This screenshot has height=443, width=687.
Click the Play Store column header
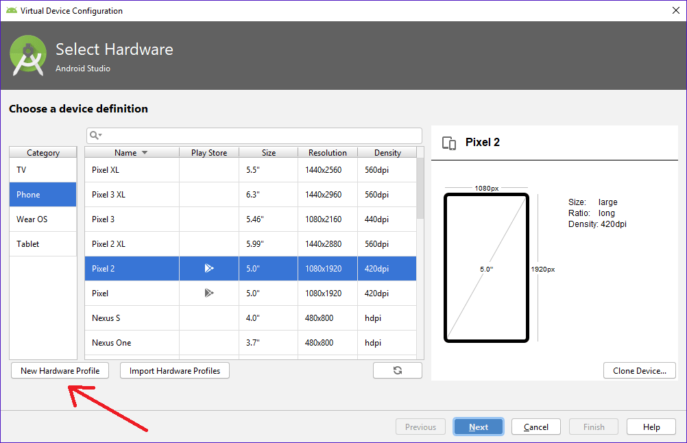click(x=209, y=152)
